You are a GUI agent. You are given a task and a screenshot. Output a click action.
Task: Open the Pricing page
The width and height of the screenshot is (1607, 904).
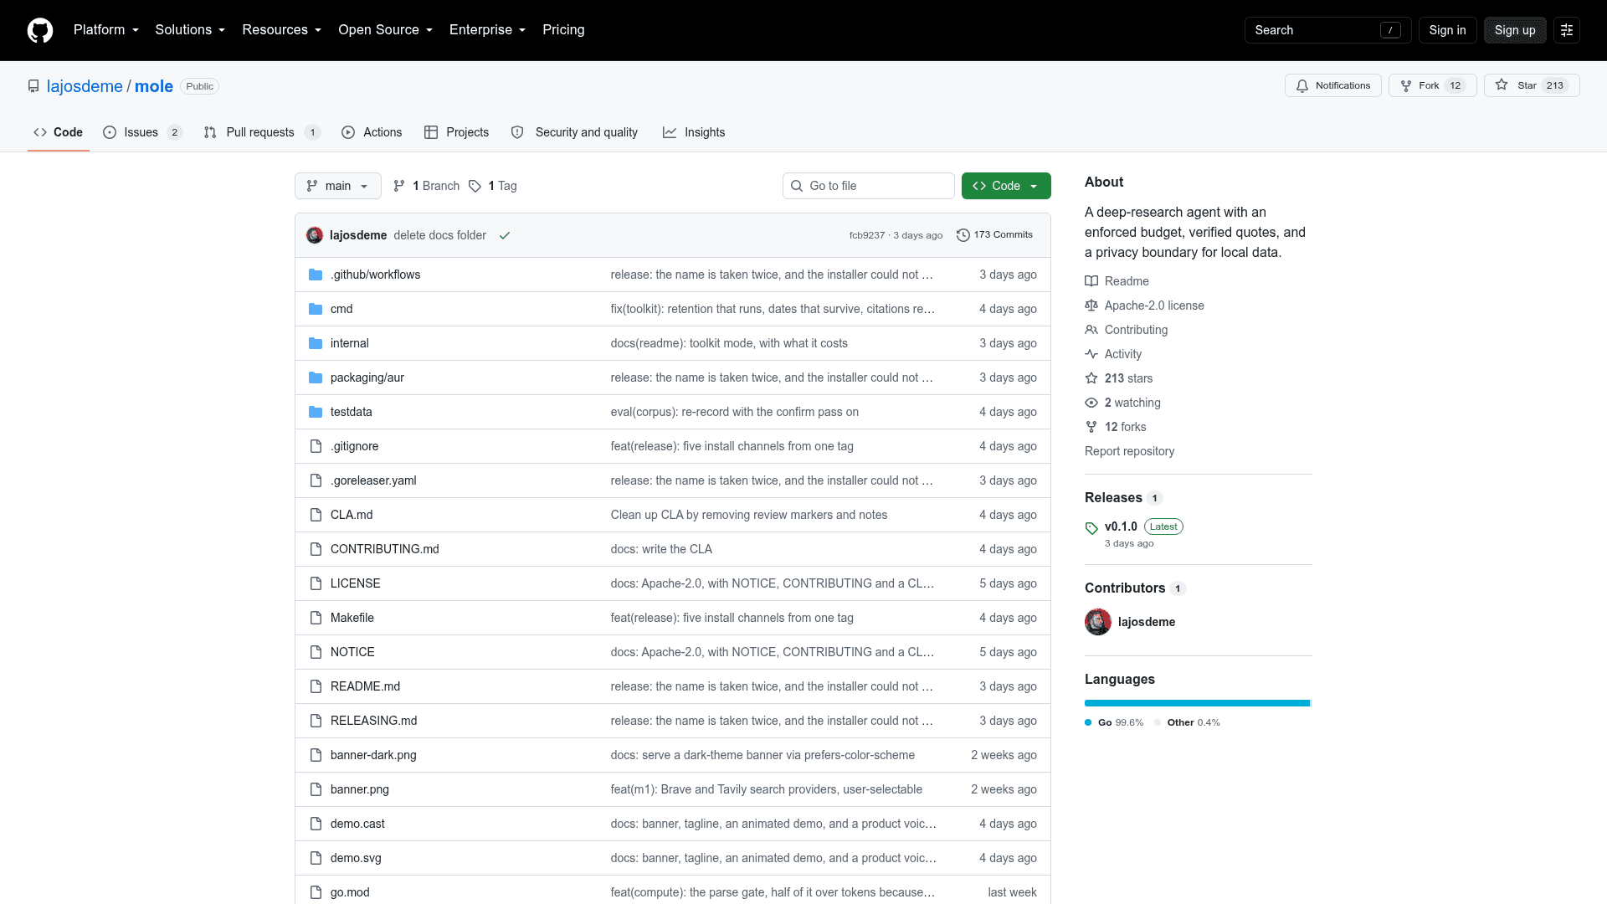click(563, 30)
